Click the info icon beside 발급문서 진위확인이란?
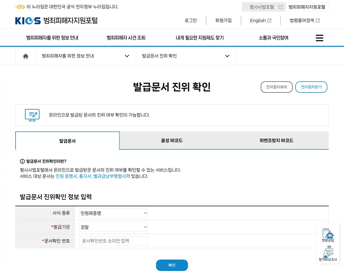Viewport: 344px width, 275px height. tap(22, 161)
